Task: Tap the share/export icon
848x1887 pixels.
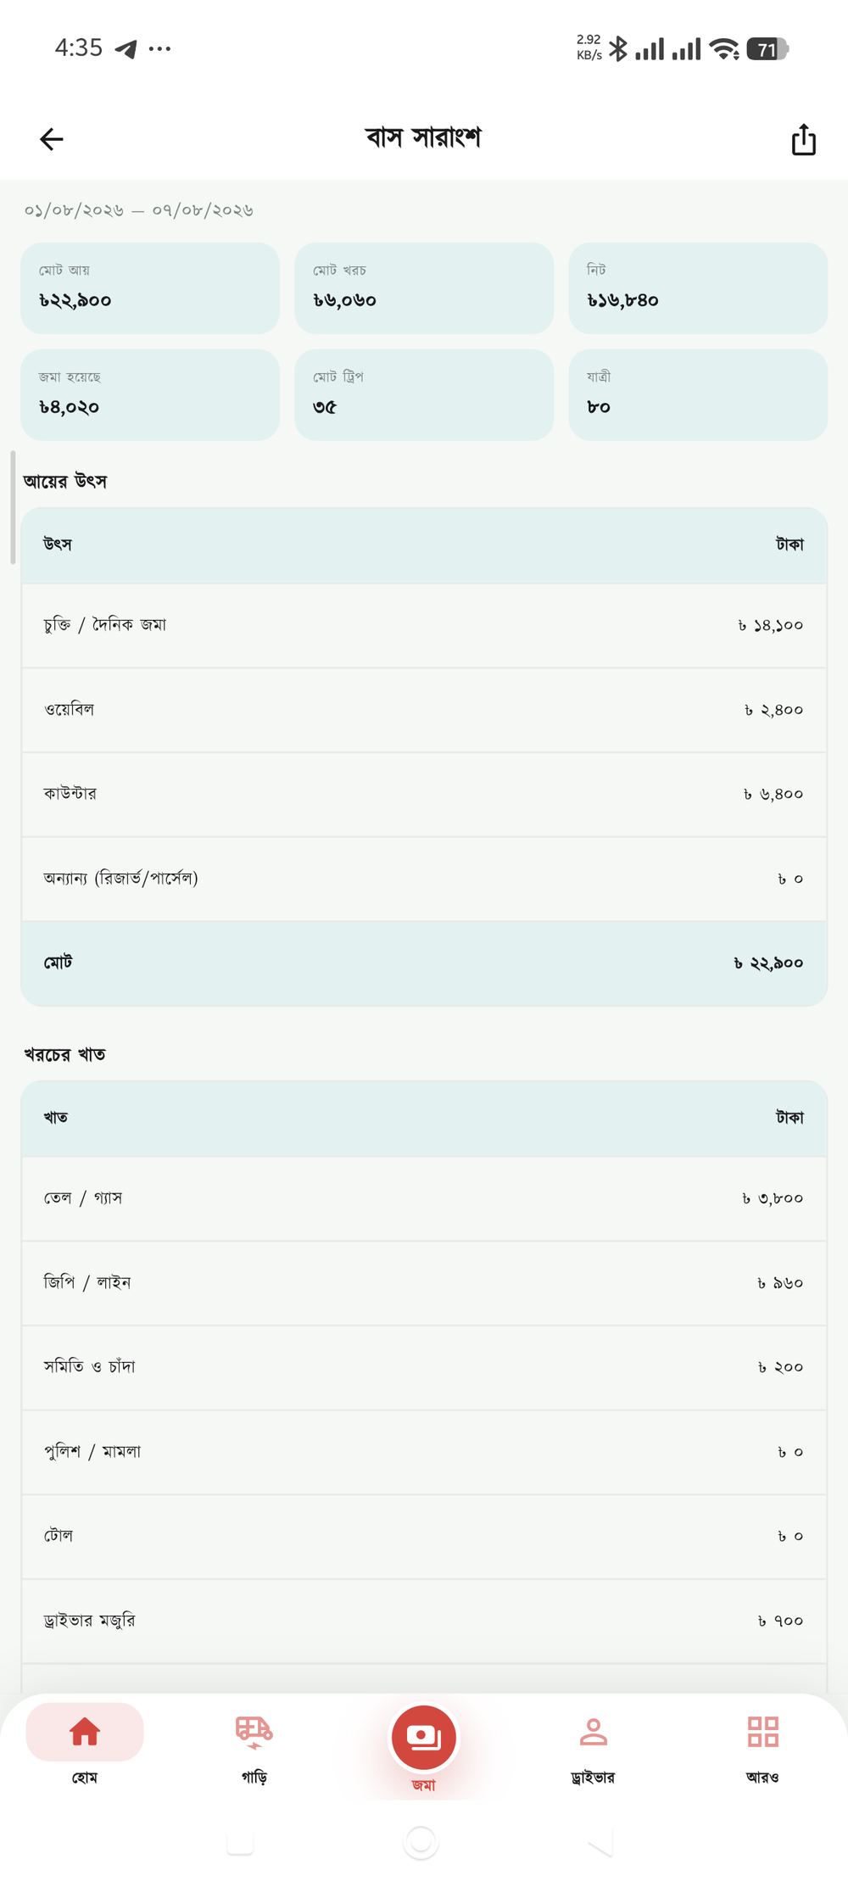Action: coord(803,139)
